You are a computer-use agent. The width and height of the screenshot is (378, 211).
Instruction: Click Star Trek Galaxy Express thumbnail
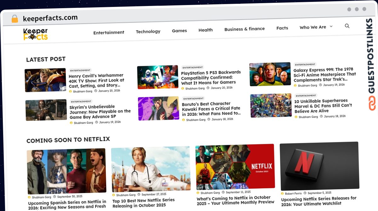click(270, 74)
